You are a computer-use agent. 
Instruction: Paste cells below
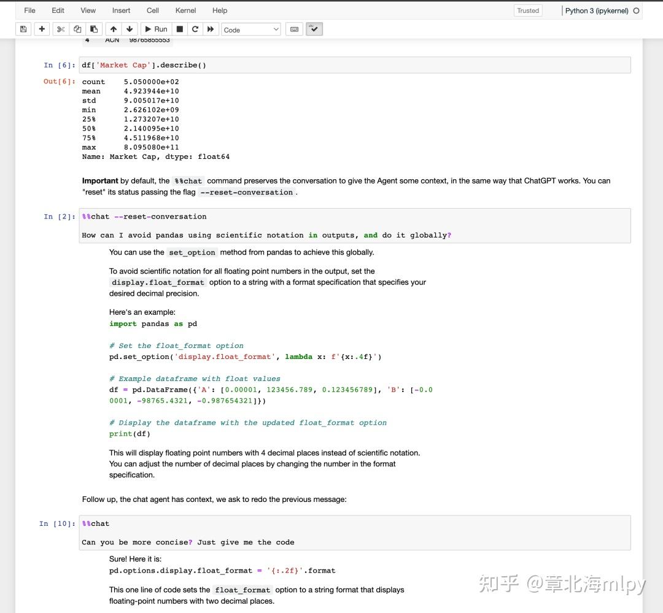(x=93, y=29)
